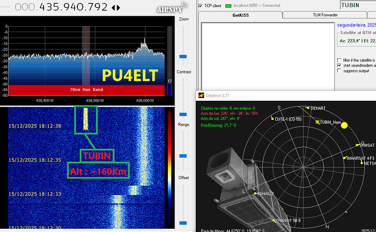Enable the suppress output checkbox
The width and height of the screenshot is (376, 232).
pos(339,71)
